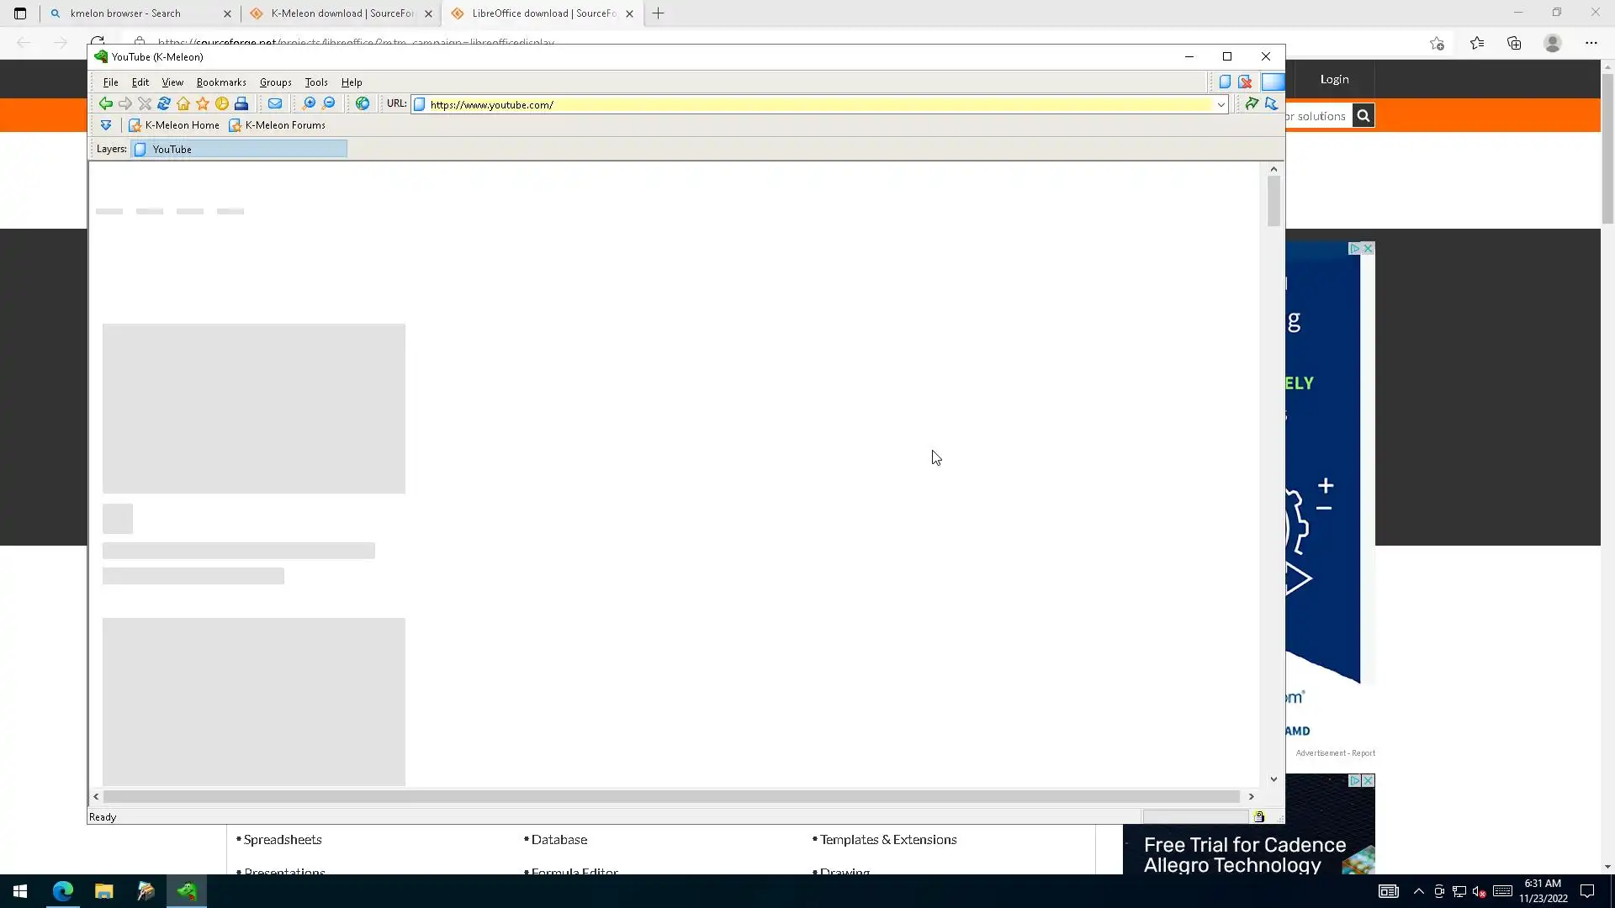Click the Print icon in toolbar

click(241, 103)
